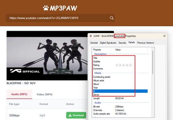Select the Album property row

[x=120, y=84]
